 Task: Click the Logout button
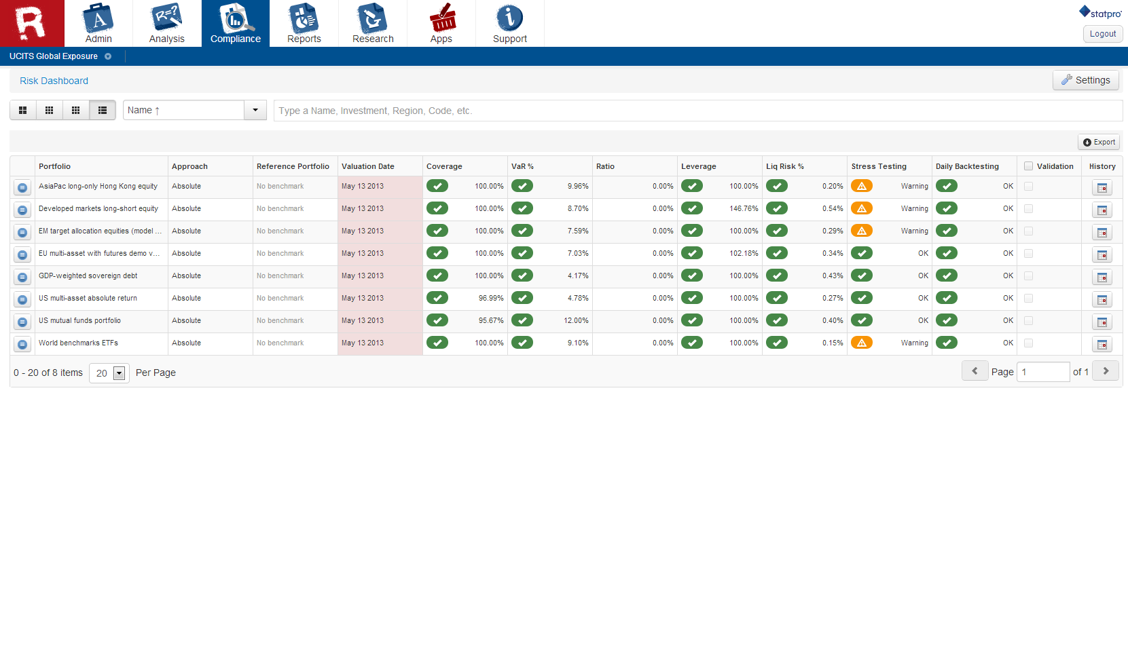click(1102, 34)
